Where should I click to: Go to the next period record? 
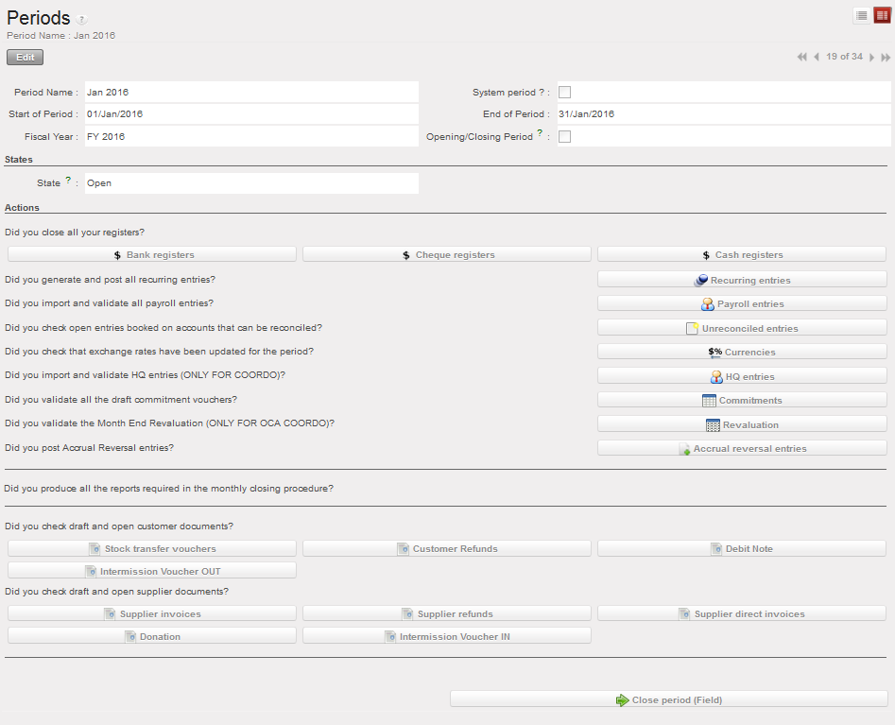pos(871,58)
